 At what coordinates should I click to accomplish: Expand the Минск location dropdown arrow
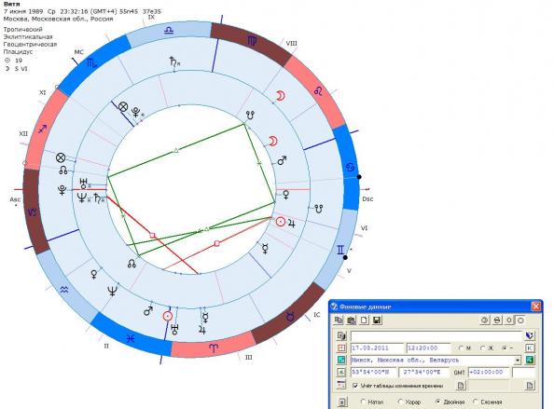518,361
